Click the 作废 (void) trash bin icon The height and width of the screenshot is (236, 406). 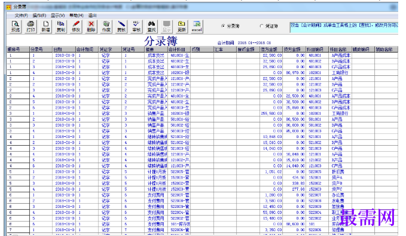106,26
